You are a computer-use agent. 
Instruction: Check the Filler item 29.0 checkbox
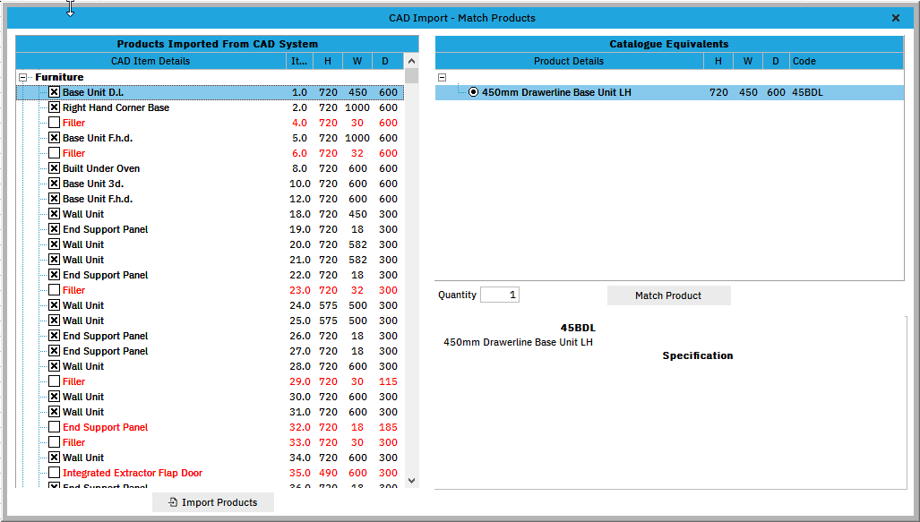54,381
